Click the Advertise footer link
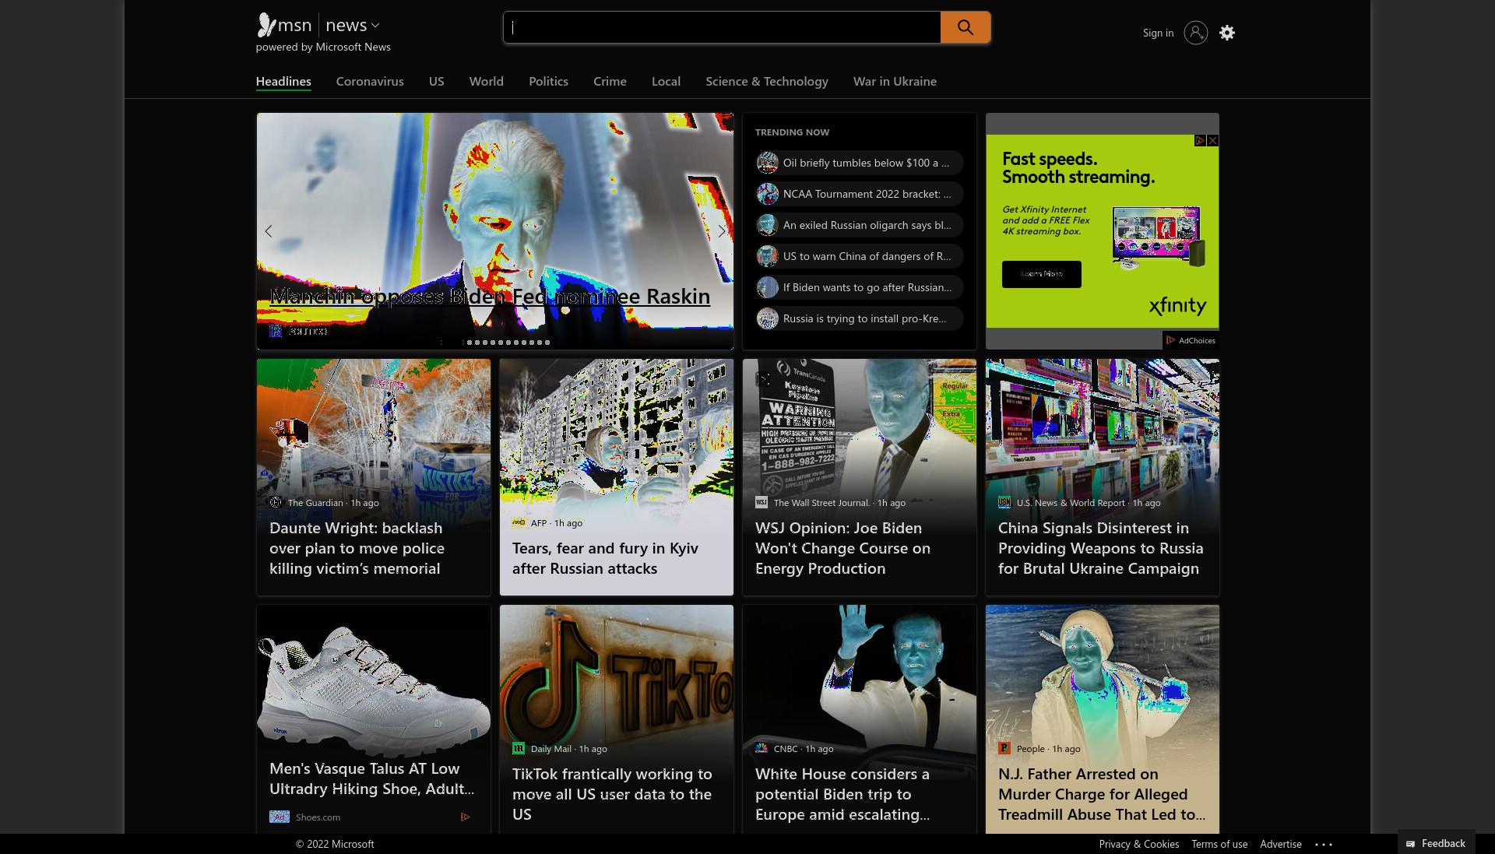This screenshot has height=854, width=1495. tap(1281, 844)
